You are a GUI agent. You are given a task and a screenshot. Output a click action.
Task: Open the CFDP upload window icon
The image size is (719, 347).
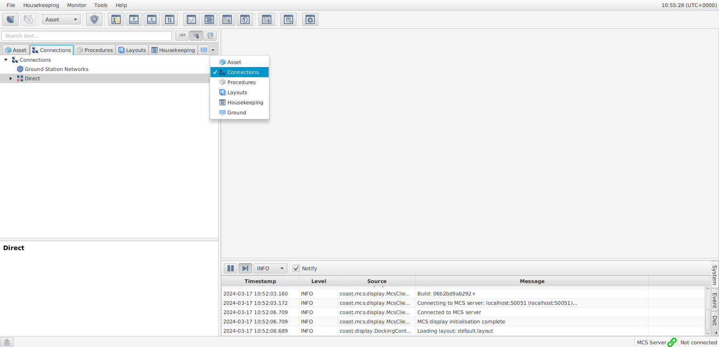[x=134, y=19]
